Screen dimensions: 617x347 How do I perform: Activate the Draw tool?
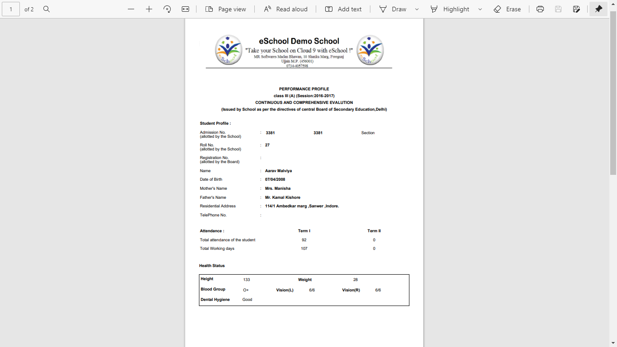[x=393, y=9]
